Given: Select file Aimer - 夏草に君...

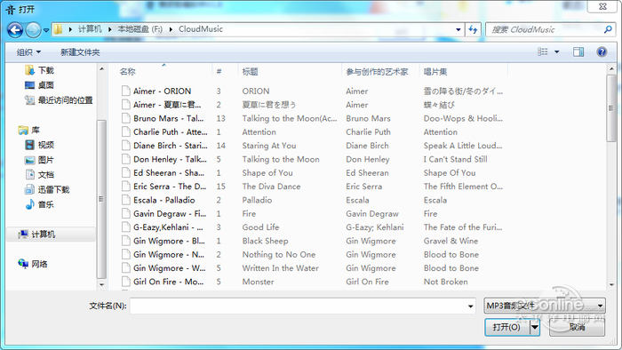Looking at the screenshot, I should click(x=167, y=105).
